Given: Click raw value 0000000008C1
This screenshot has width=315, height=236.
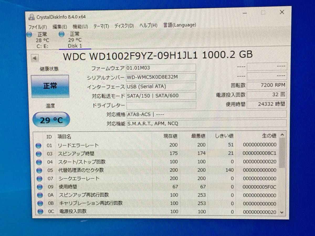Looking at the screenshot, I should click(x=260, y=153).
